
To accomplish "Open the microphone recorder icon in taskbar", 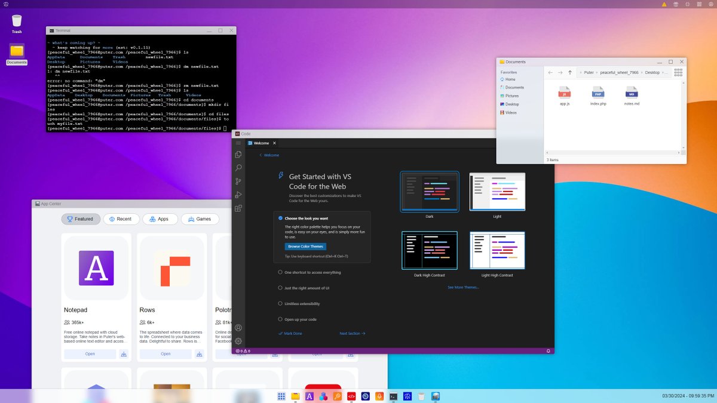I will point(379,396).
